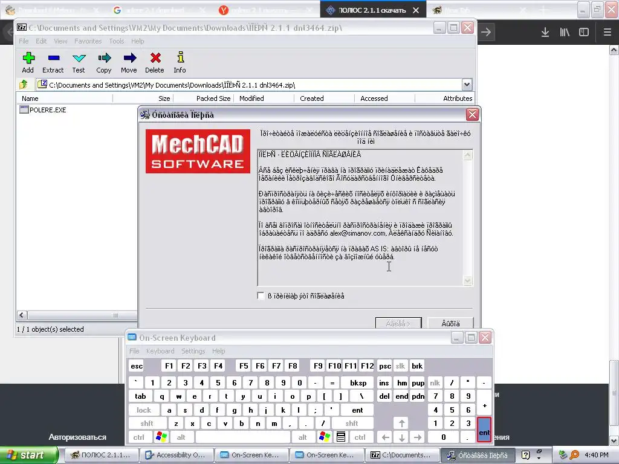
Task: Click the 7-Zip horizontal scrollbar left arrow
Action: [x=22, y=315]
